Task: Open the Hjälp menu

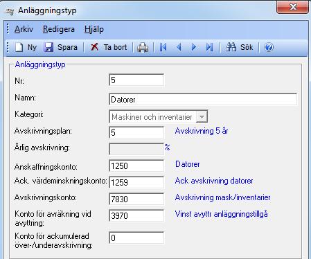Action: click(94, 30)
